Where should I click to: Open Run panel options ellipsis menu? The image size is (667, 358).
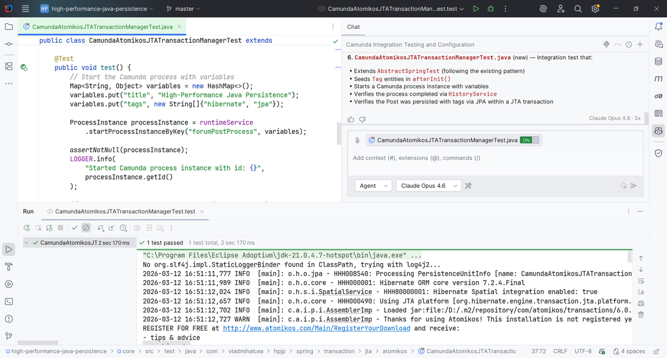[x=629, y=211]
